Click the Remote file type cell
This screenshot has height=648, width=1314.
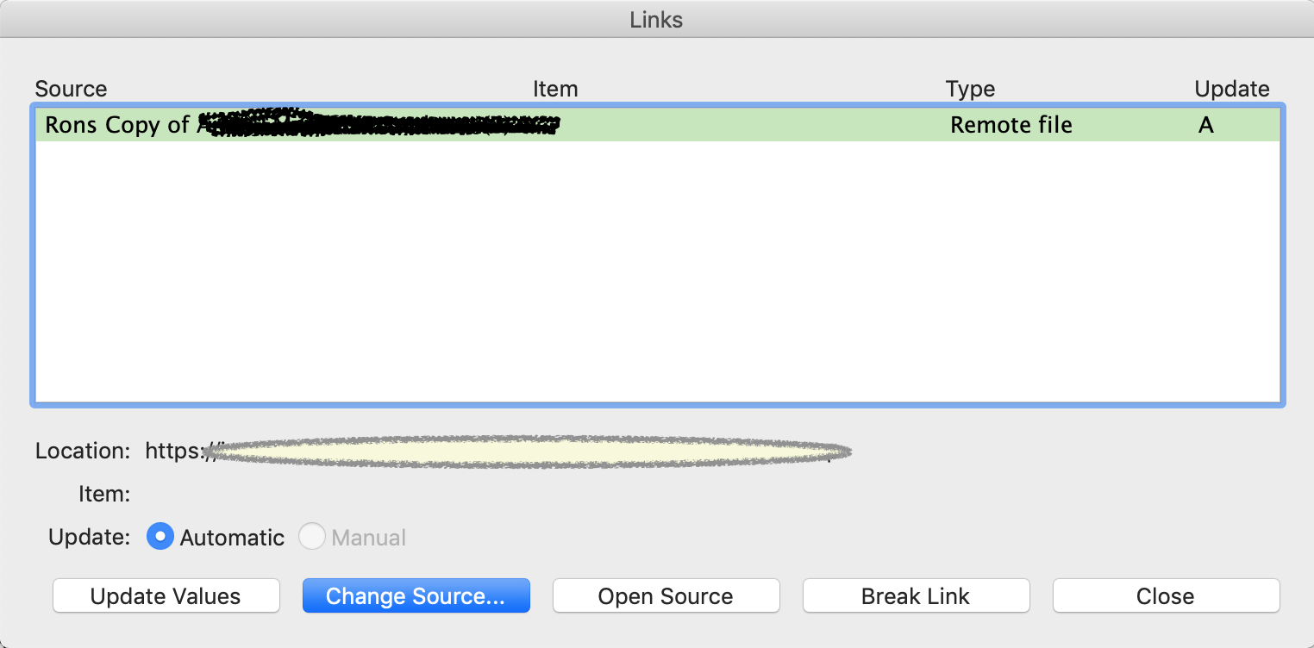[1011, 125]
